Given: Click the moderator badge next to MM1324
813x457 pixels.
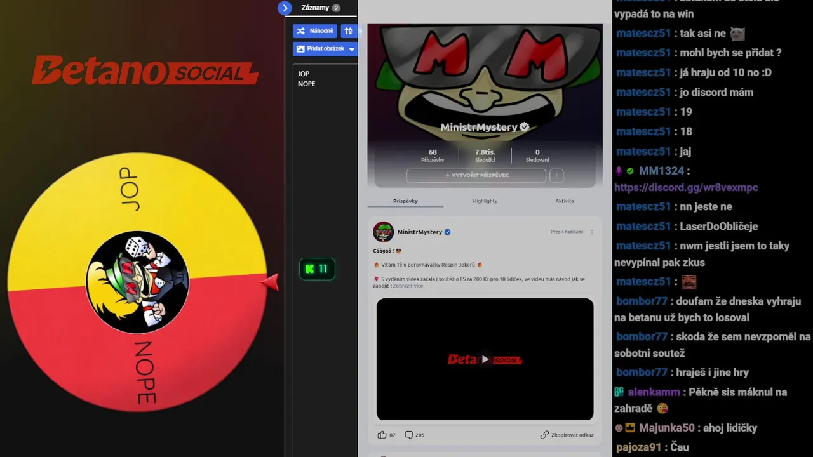Looking at the screenshot, I should pyautogui.click(x=619, y=171).
